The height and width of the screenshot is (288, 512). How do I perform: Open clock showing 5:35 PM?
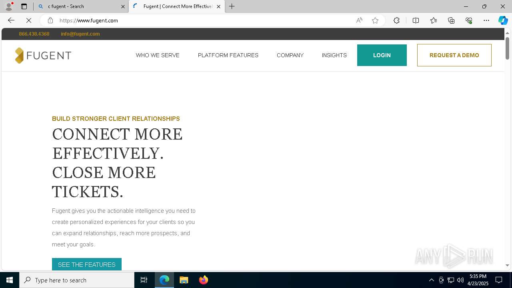(478, 280)
